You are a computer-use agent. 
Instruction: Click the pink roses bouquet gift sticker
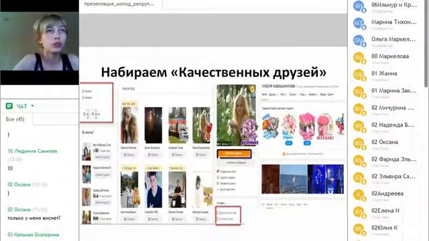point(307,127)
